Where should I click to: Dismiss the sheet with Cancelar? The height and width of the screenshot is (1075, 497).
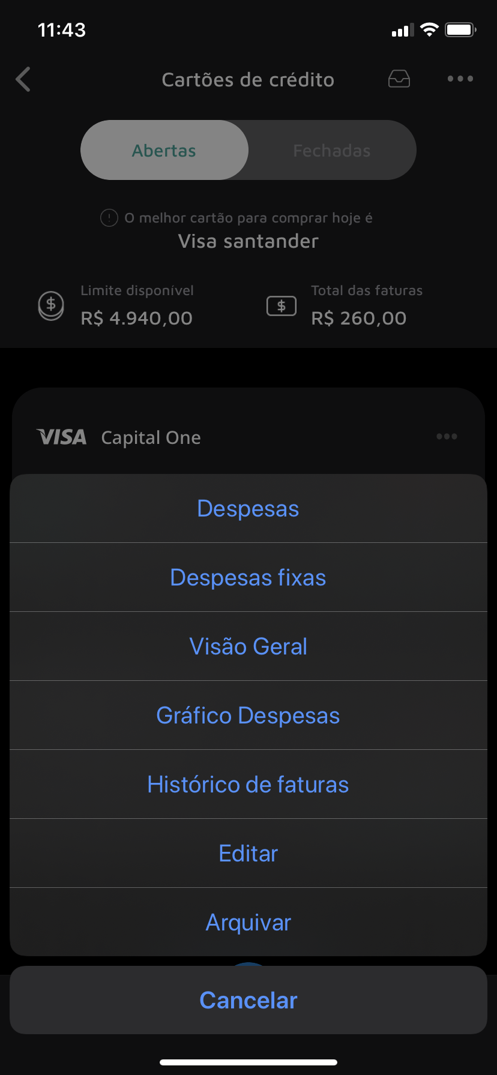click(248, 1000)
